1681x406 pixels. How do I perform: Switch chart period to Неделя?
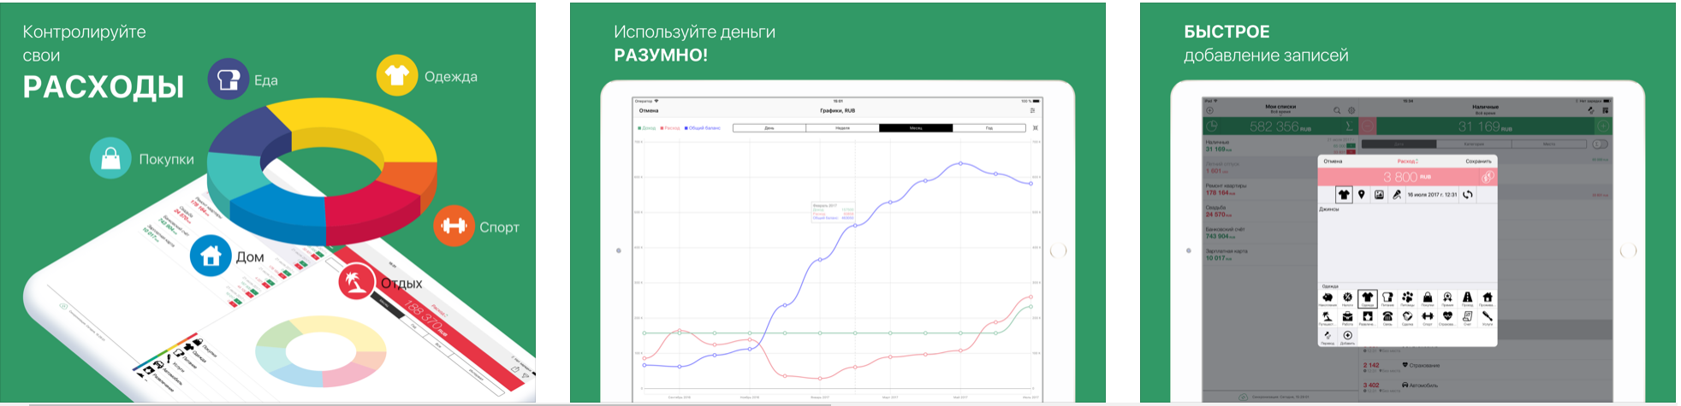842,128
